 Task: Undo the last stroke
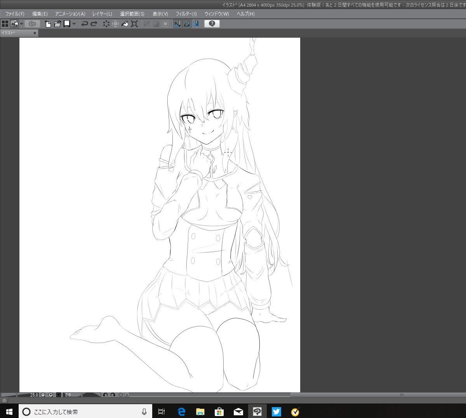click(x=84, y=24)
